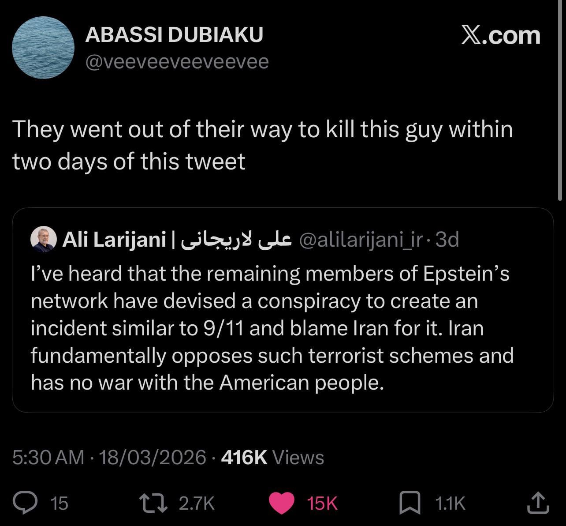Unlike the post via the pink heart

281,503
